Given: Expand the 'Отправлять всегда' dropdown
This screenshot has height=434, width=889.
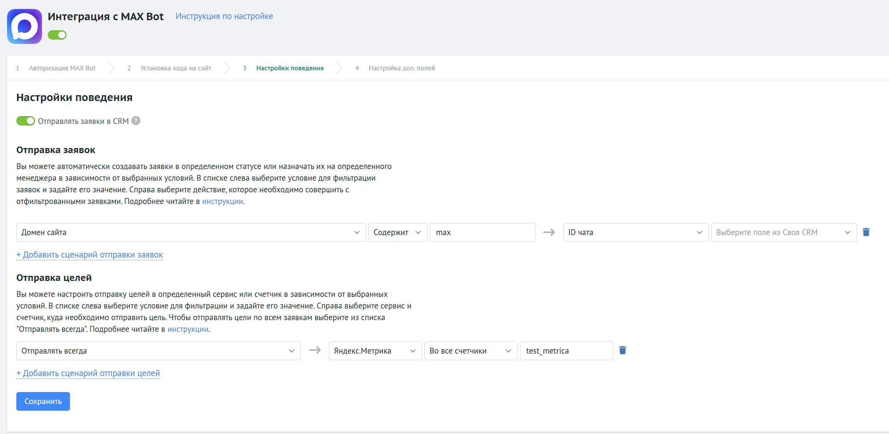Looking at the screenshot, I should click(158, 351).
